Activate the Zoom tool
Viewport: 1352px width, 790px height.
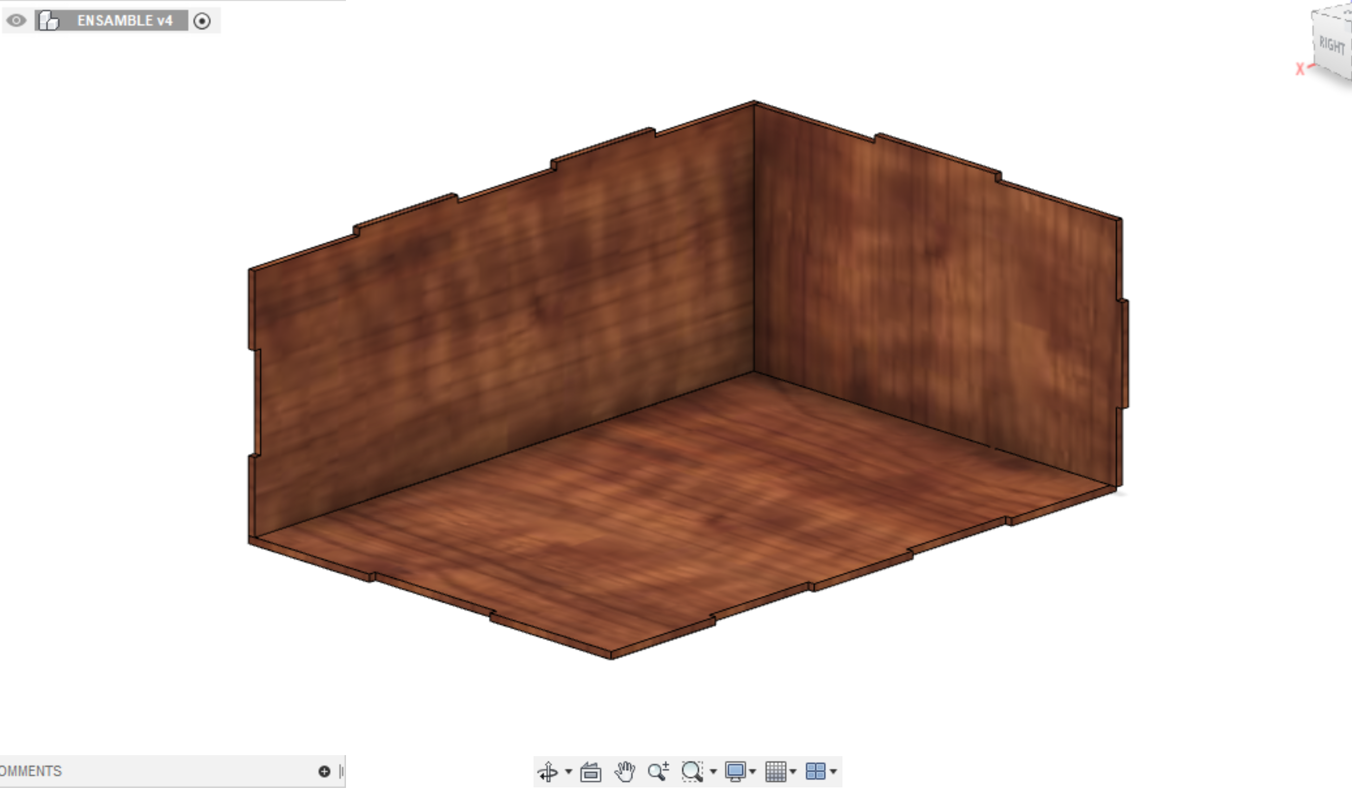pyautogui.click(x=659, y=771)
